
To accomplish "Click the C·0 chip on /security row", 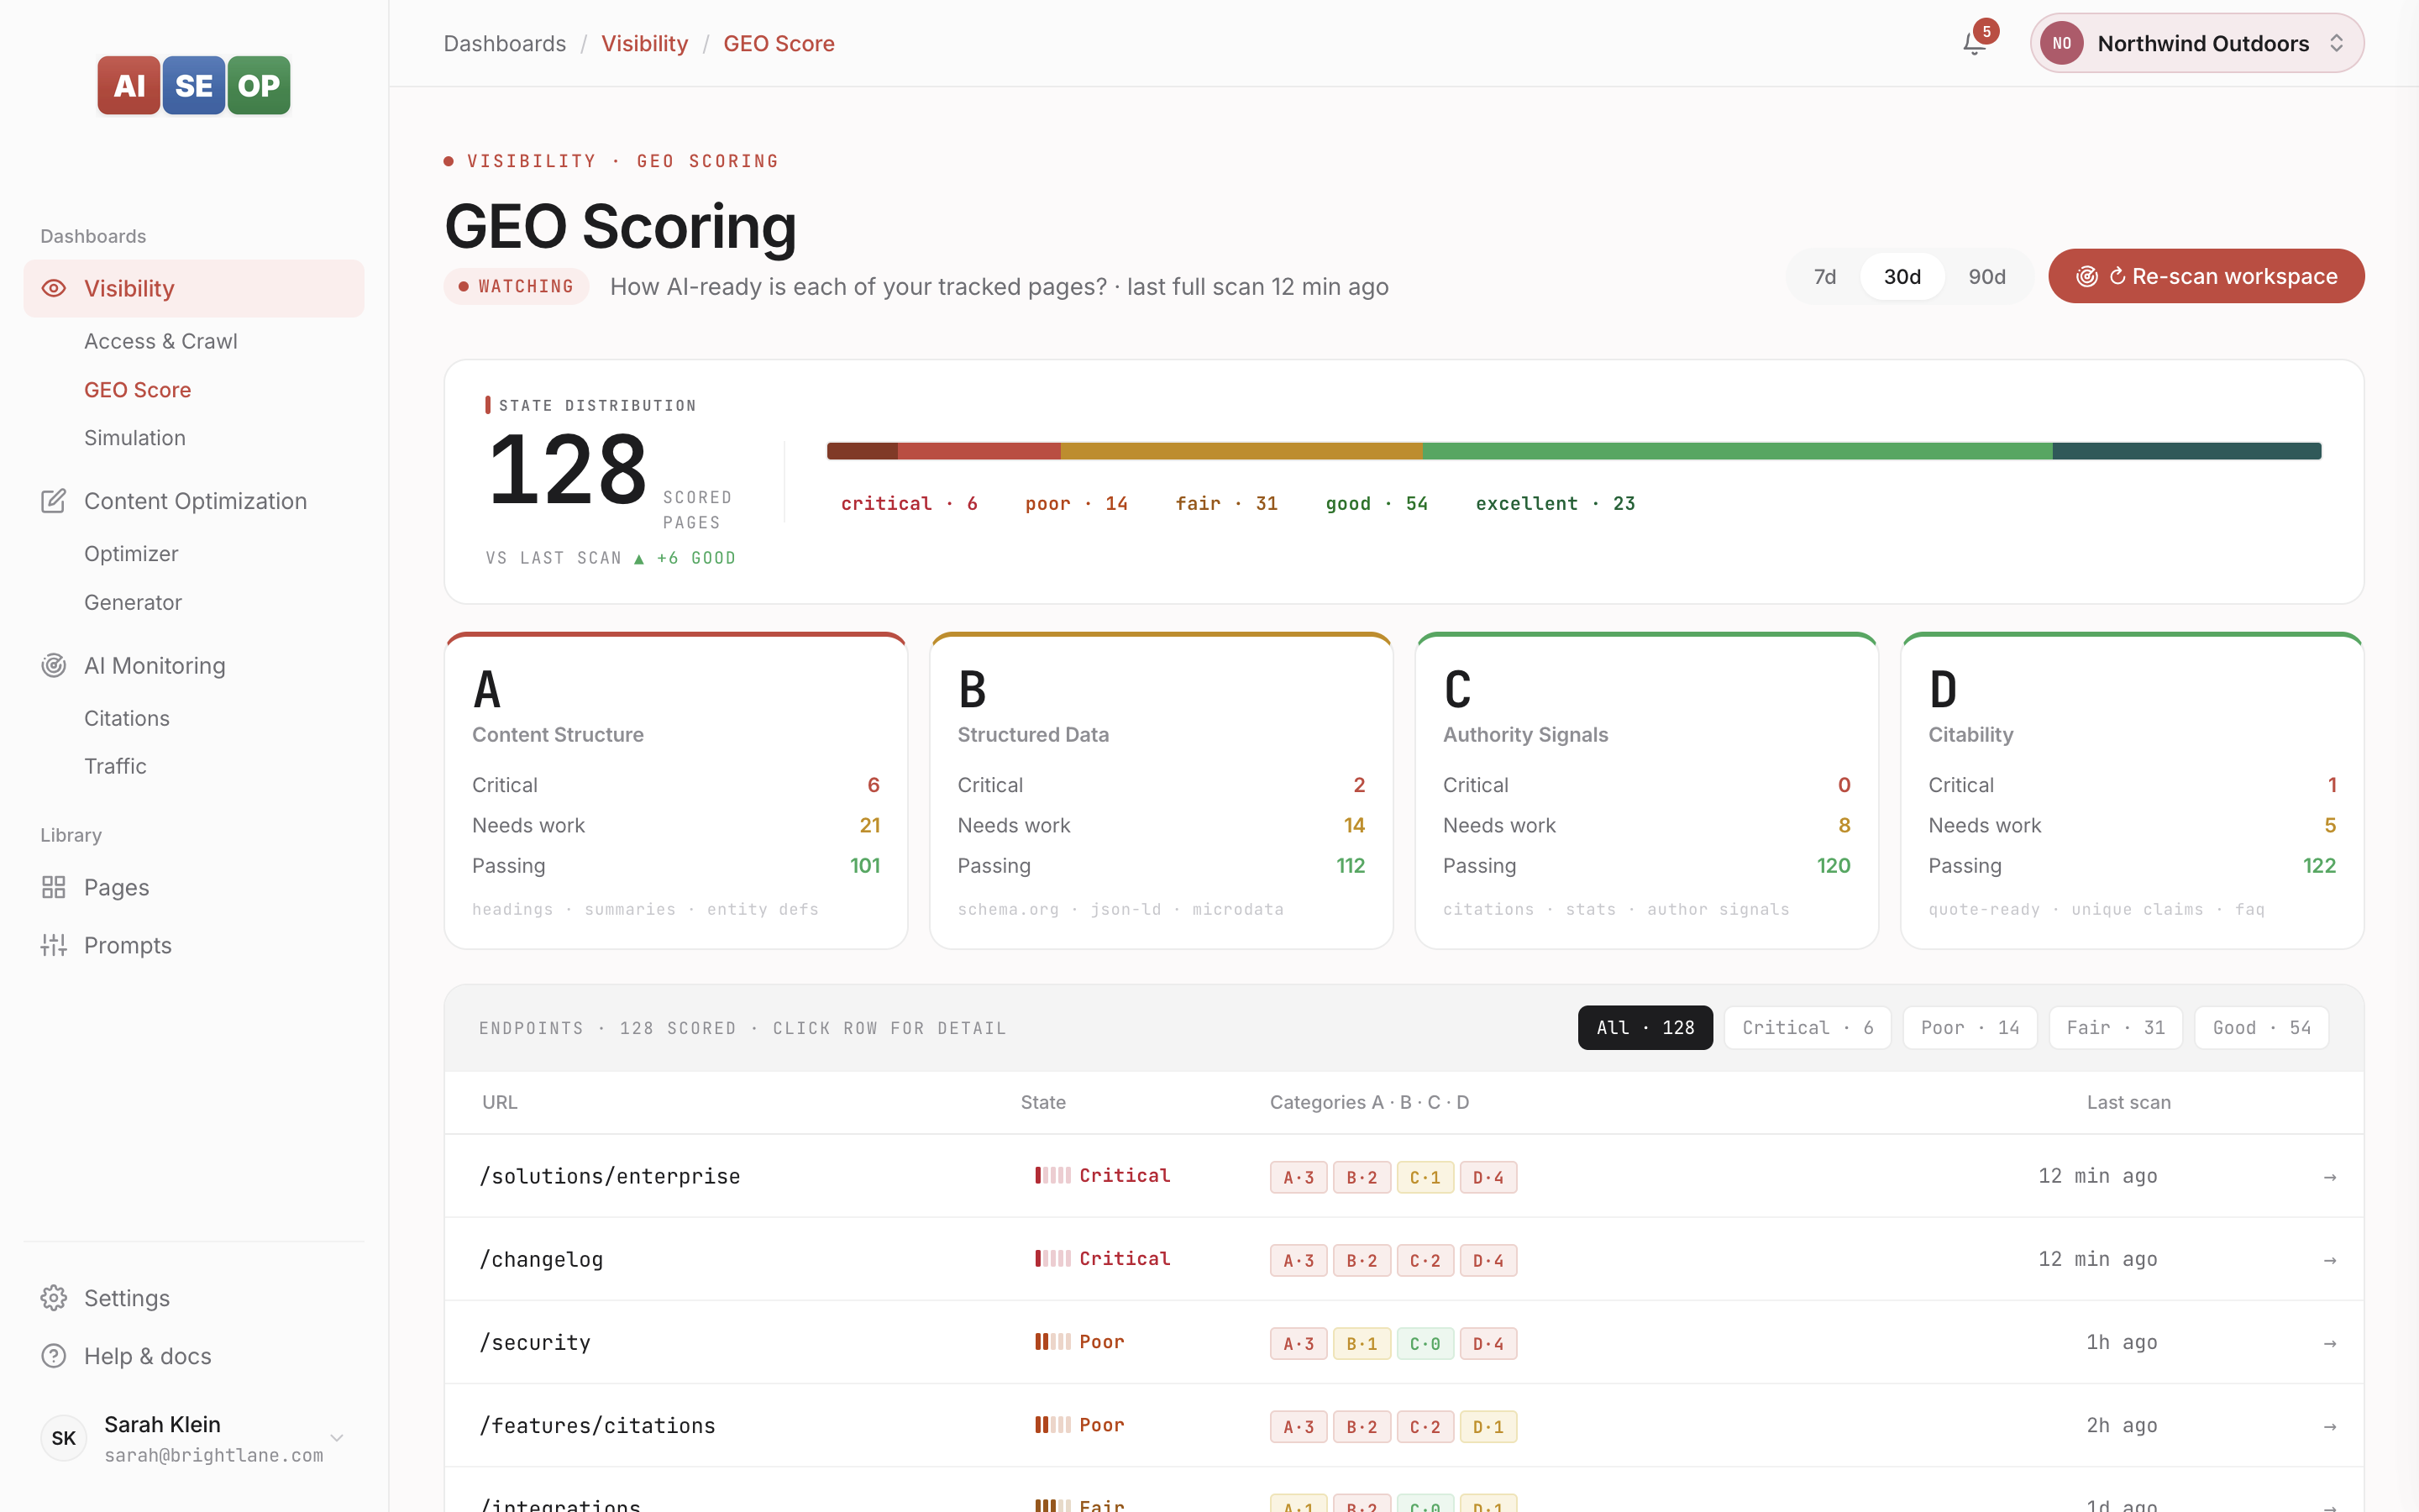I will [x=1425, y=1343].
